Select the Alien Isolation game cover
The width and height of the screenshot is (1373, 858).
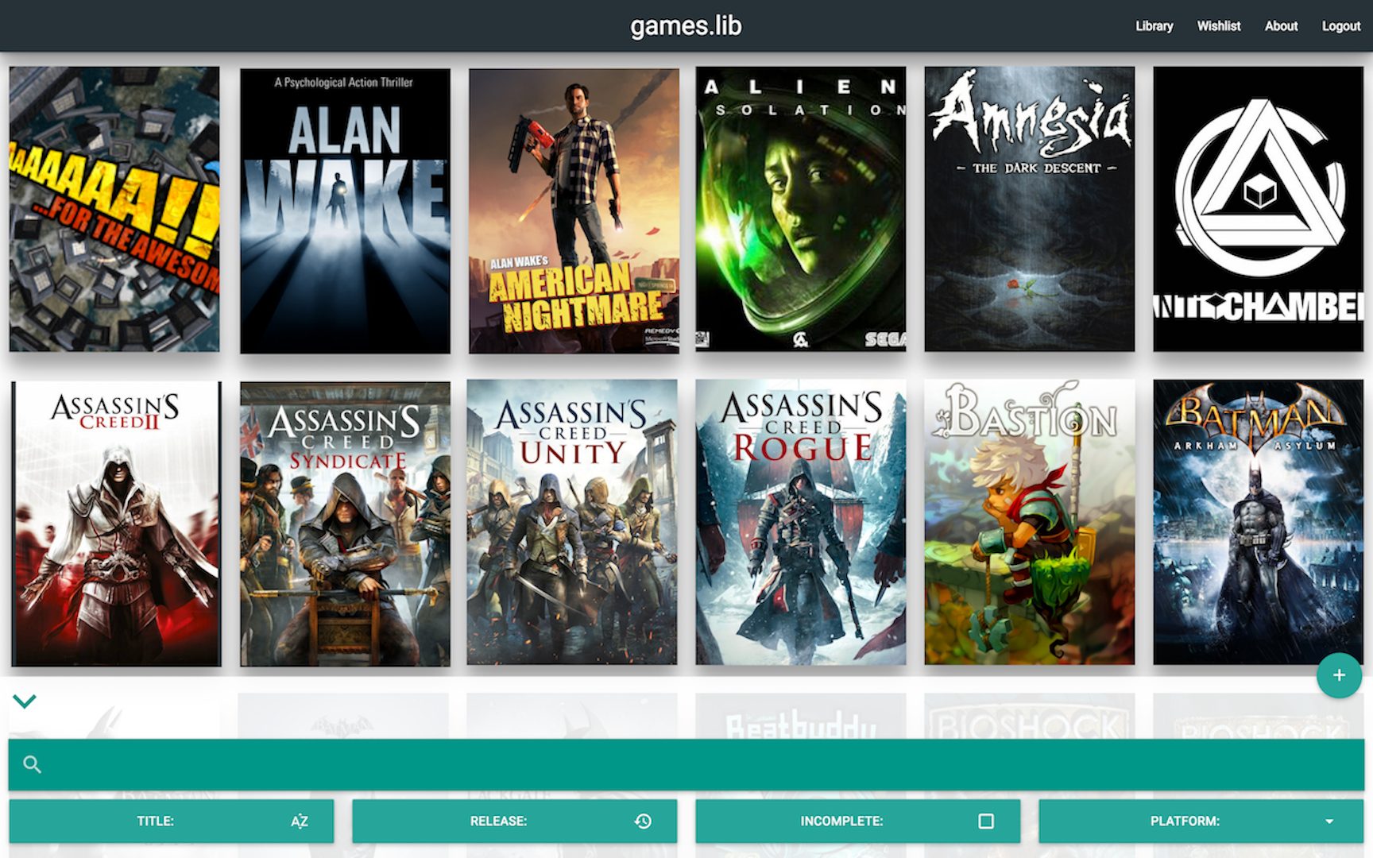click(800, 209)
